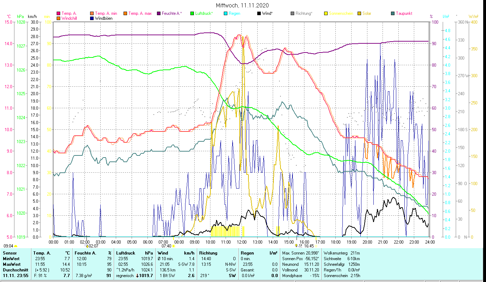This screenshot has height=282, width=486.
Task: Click the blue Windböen legend swatch
Action: (92, 18)
